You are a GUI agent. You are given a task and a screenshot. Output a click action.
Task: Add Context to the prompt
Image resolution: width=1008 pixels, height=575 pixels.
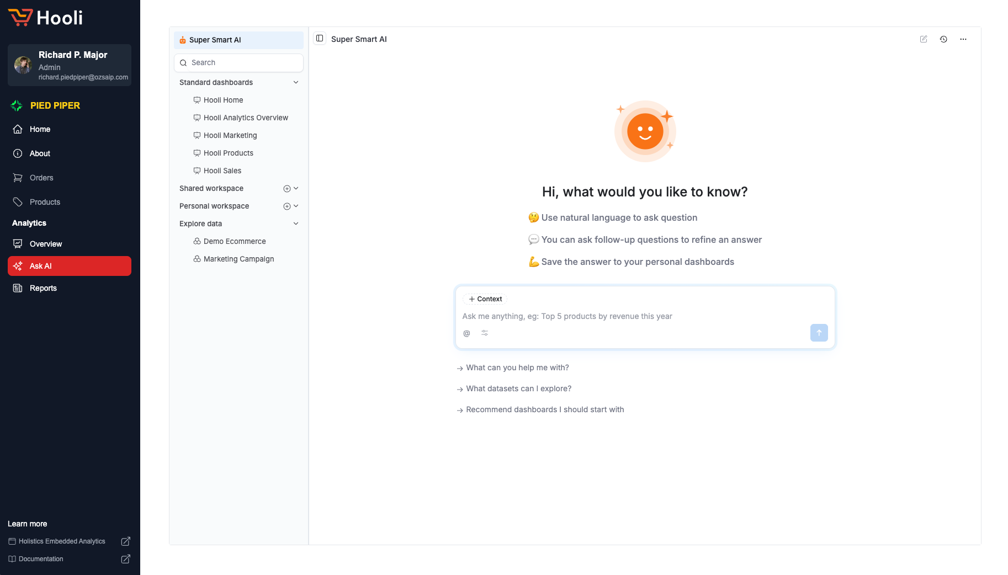tap(485, 299)
